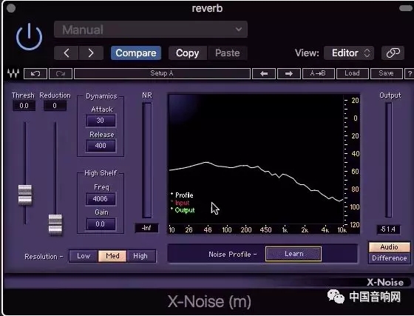This screenshot has width=414, height=316.
Task: Select Audio monitoring mode
Action: tap(390, 247)
